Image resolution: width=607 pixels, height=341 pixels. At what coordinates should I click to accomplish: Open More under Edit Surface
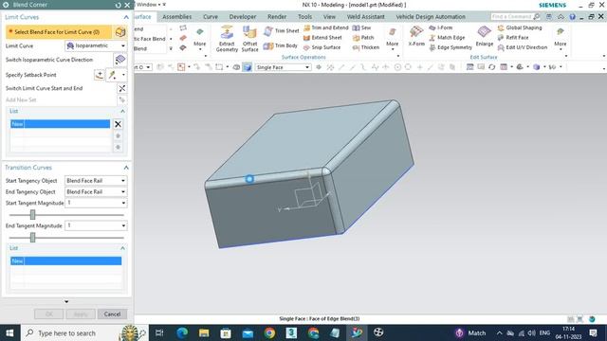coord(561,39)
